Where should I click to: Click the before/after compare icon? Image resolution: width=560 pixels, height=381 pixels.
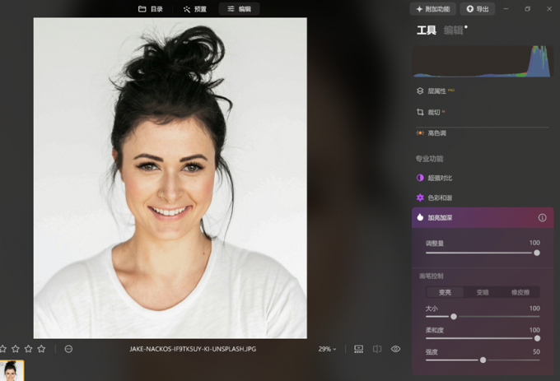tap(377, 349)
